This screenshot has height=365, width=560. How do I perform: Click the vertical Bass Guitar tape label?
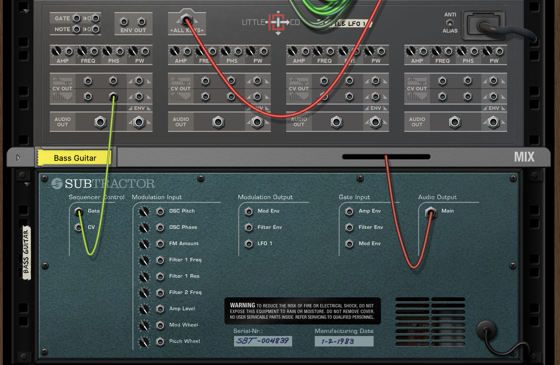(x=26, y=252)
